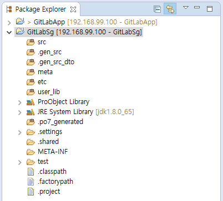Select the .settings label
Viewport: 223px width, 201px height.
point(50,132)
